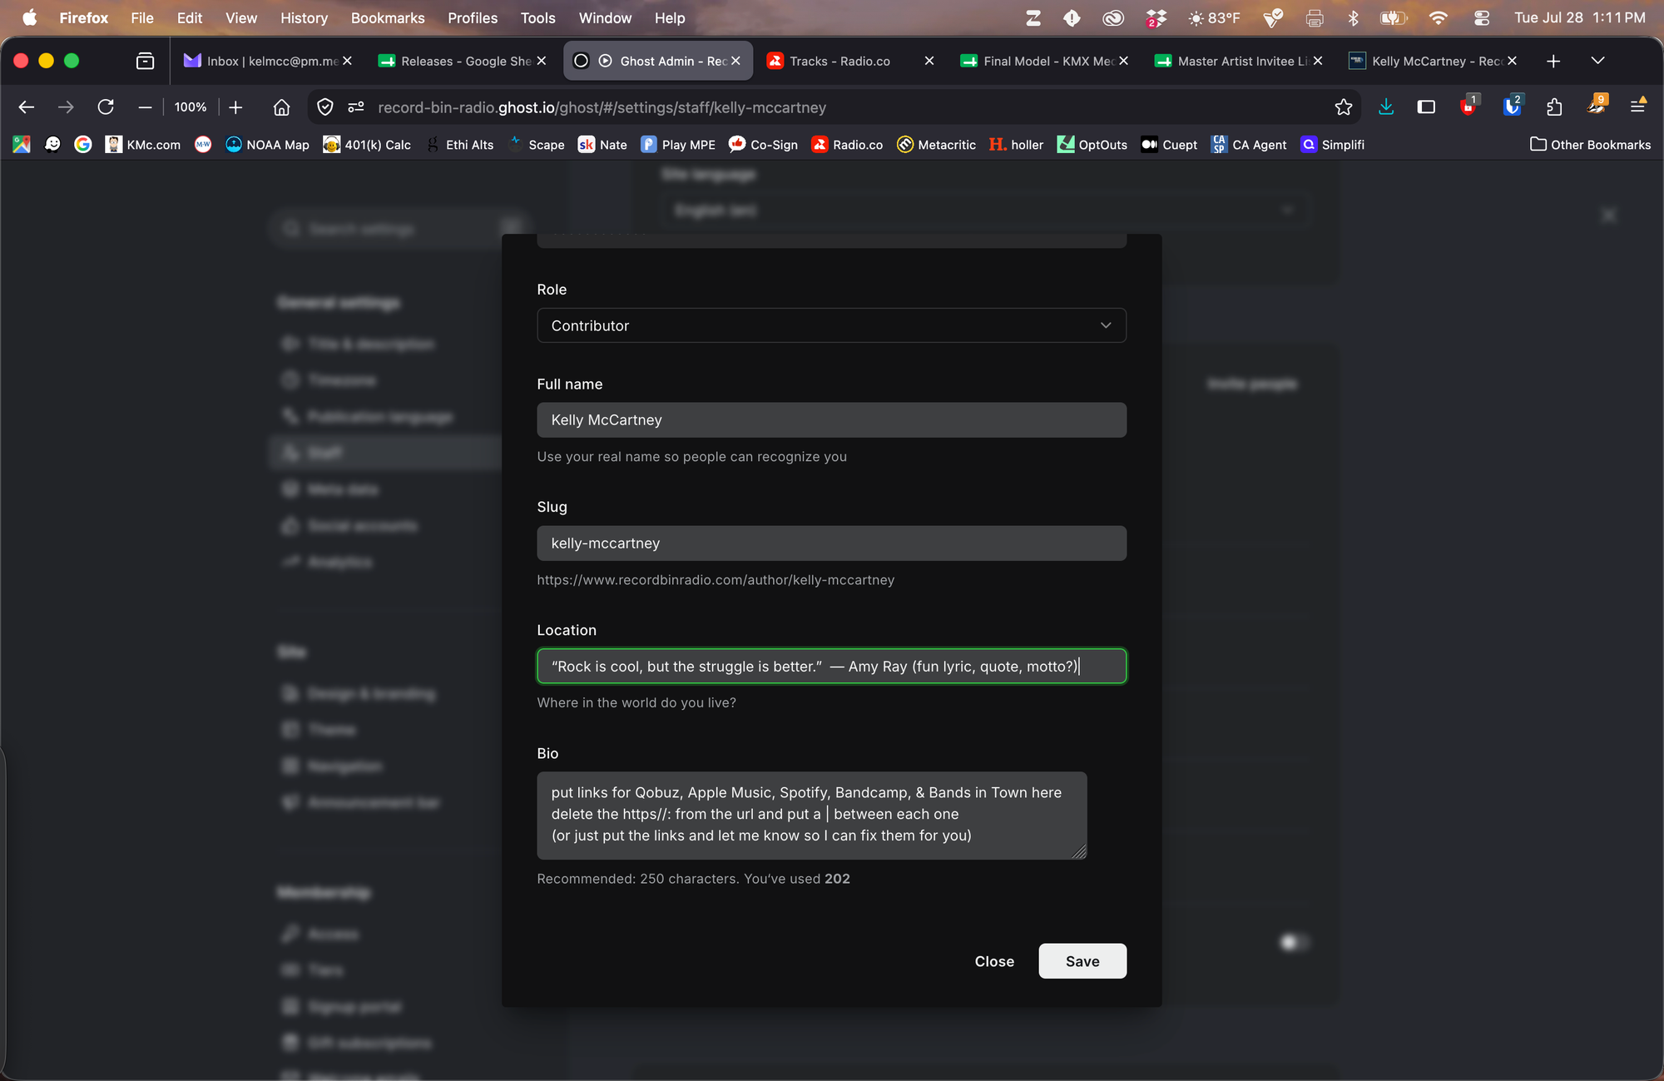Open the Radio.co bookmark
The height and width of the screenshot is (1081, 1664).
coord(847,145)
